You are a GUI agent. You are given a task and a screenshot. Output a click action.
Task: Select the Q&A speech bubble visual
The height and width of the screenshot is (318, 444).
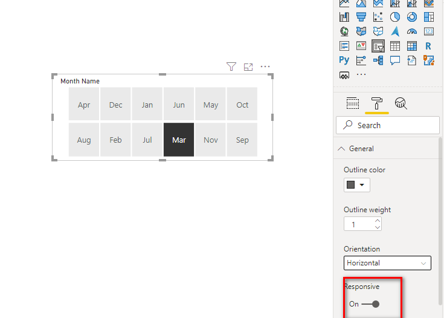(395, 60)
